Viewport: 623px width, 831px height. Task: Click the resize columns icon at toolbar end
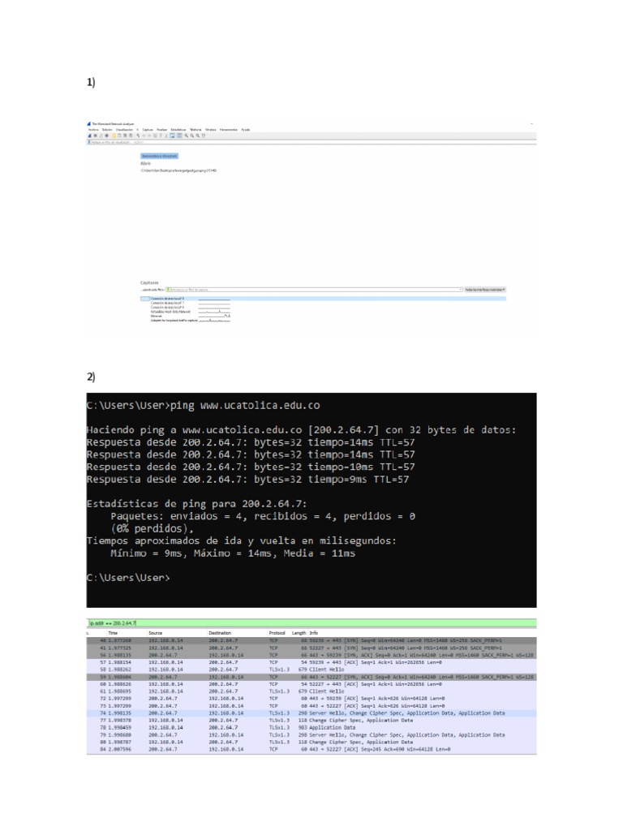(x=204, y=136)
